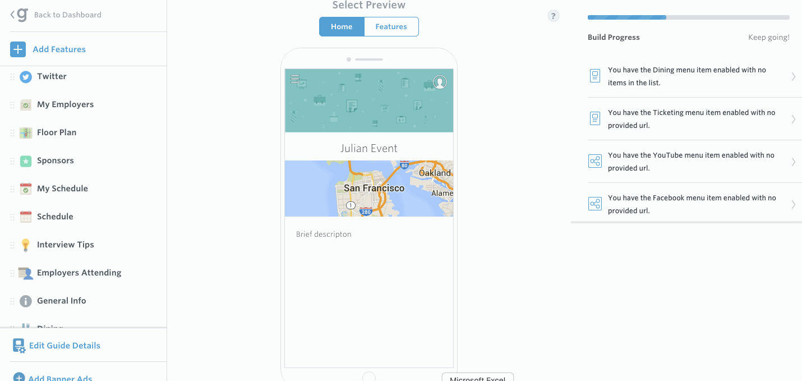Click the My Employers icon
Viewport: 802px width, 381px height.
(26, 105)
